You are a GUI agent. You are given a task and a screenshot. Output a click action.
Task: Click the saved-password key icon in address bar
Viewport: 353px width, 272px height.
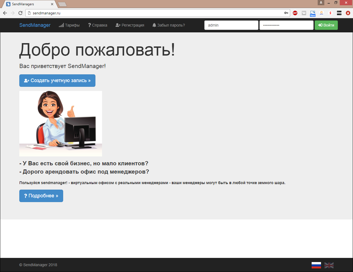(x=286, y=13)
